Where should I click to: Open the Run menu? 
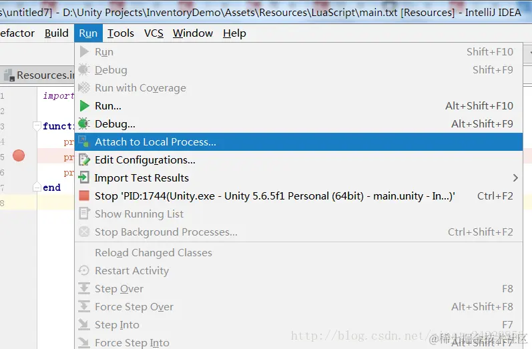88,33
